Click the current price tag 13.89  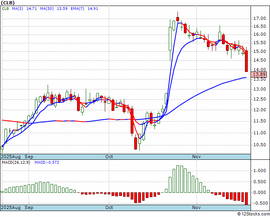pos(260,74)
